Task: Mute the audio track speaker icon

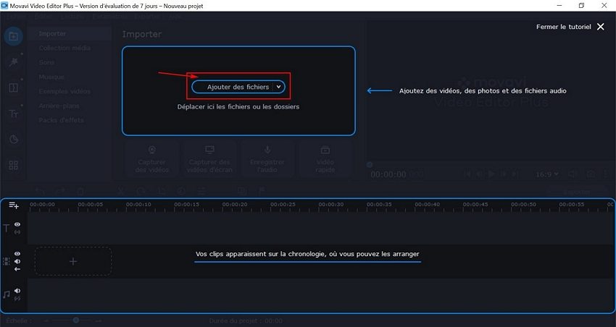Action: 17,291
